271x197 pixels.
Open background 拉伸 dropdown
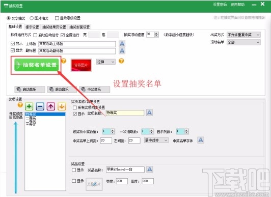coord(106,62)
